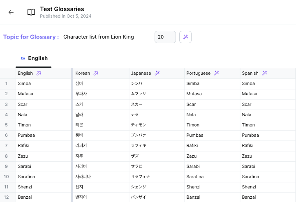Click the English cell Timon
The image size is (296, 202).
44,125
